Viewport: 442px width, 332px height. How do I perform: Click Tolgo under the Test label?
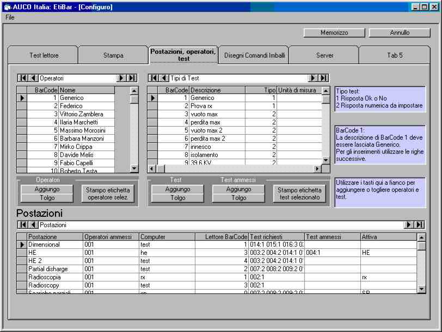coord(177,198)
